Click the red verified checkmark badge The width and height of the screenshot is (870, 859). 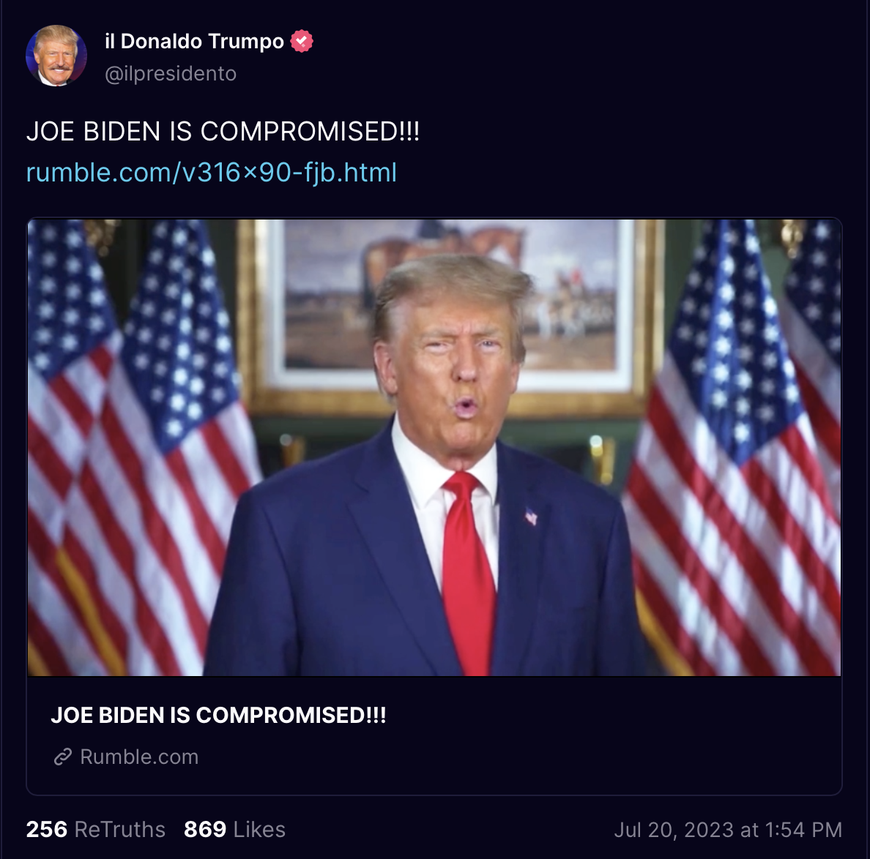tap(302, 41)
